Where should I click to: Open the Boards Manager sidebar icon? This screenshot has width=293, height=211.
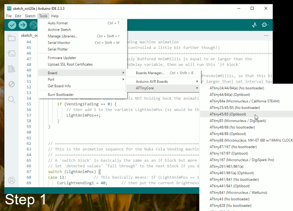pyautogui.click(x=12, y=54)
